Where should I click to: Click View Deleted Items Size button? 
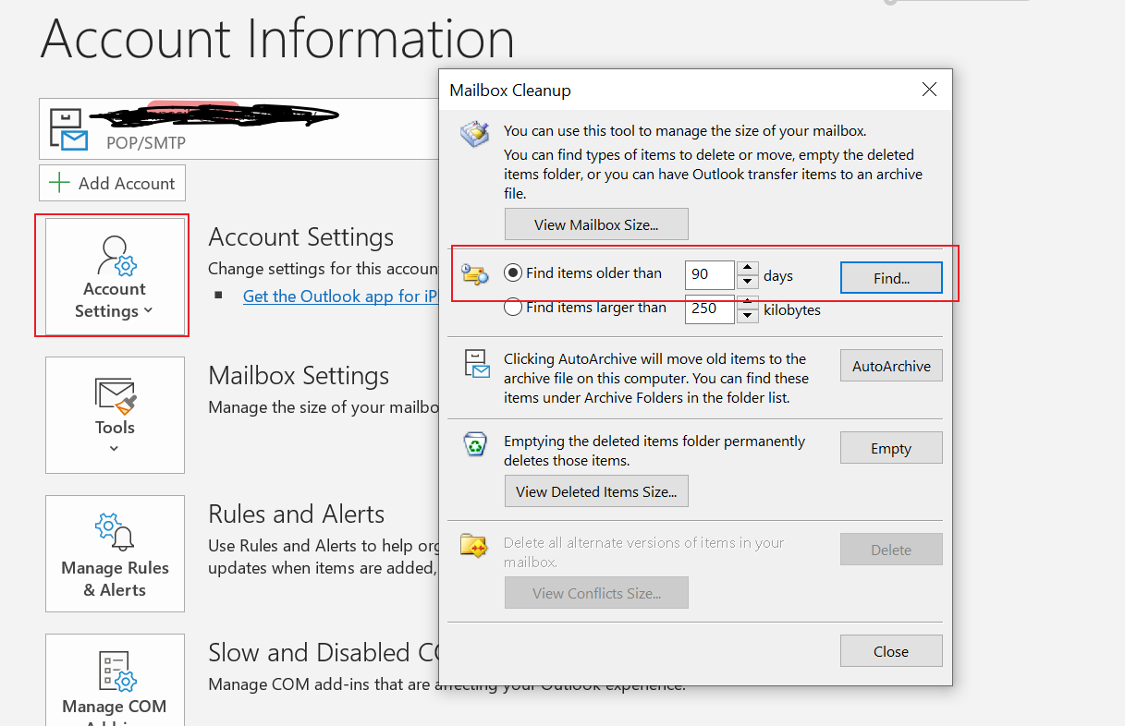596,491
